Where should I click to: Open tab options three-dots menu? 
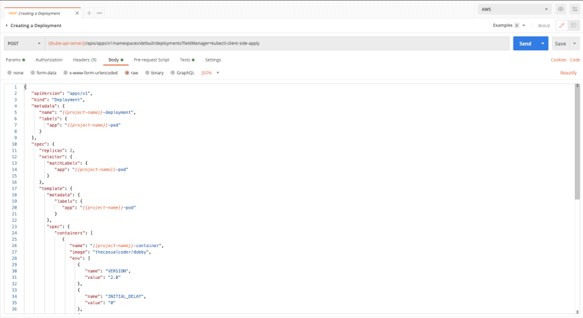click(99, 13)
